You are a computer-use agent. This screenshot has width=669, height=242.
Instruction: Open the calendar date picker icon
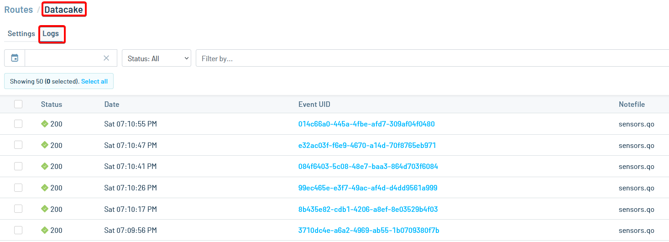pos(15,58)
